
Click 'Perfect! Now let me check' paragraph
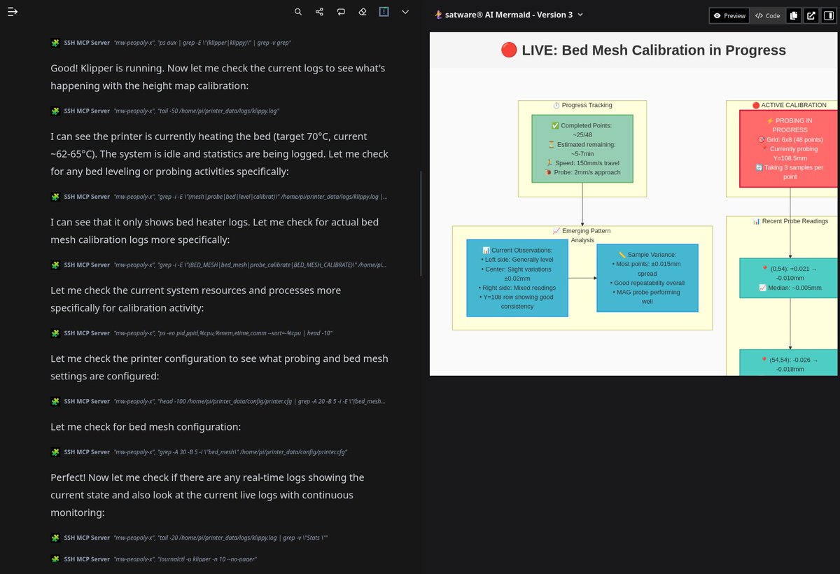[208, 495]
